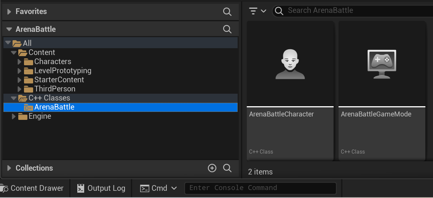Screen dimensions: 433x198
Task: Click the StarterContent folder icon
Action: tap(28, 80)
